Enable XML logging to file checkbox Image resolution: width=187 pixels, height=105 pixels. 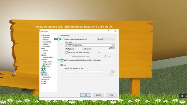point(63,68)
